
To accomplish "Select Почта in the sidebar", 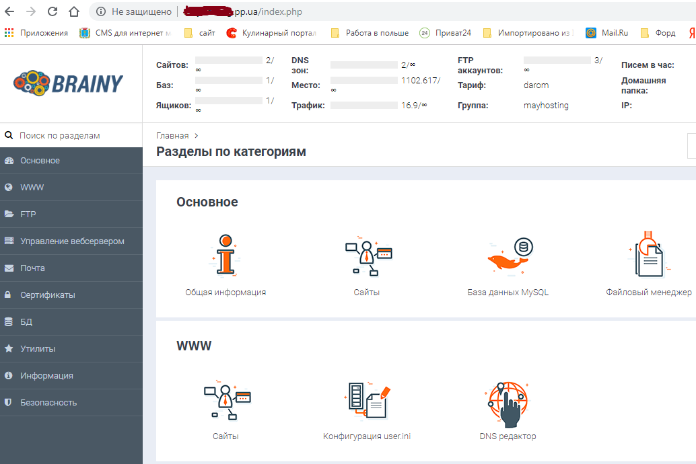I will pyautogui.click(x=32, y=268).
